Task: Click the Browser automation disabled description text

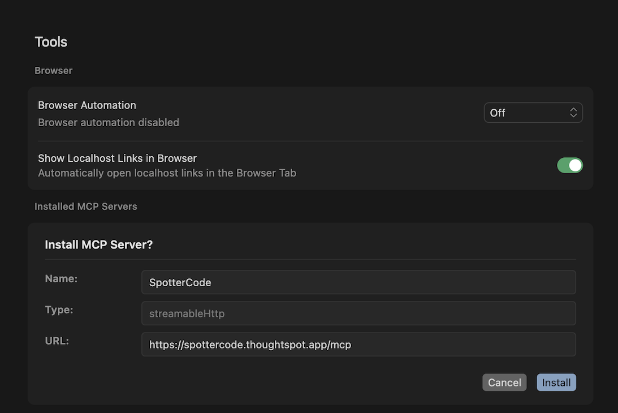Action: (108, 122)
